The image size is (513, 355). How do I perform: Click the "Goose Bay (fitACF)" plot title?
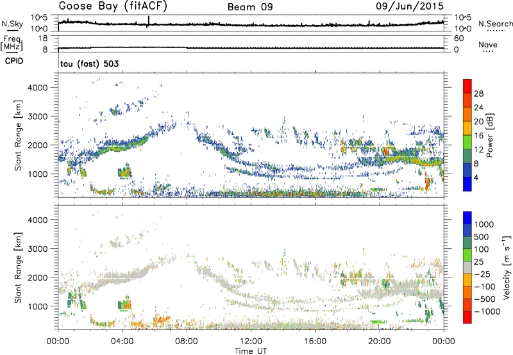tap(113, 6)
